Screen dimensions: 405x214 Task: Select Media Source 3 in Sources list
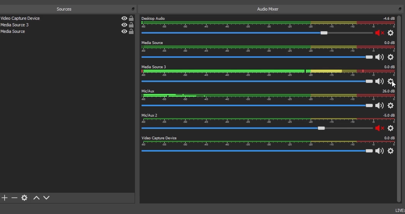click(14, 25)
